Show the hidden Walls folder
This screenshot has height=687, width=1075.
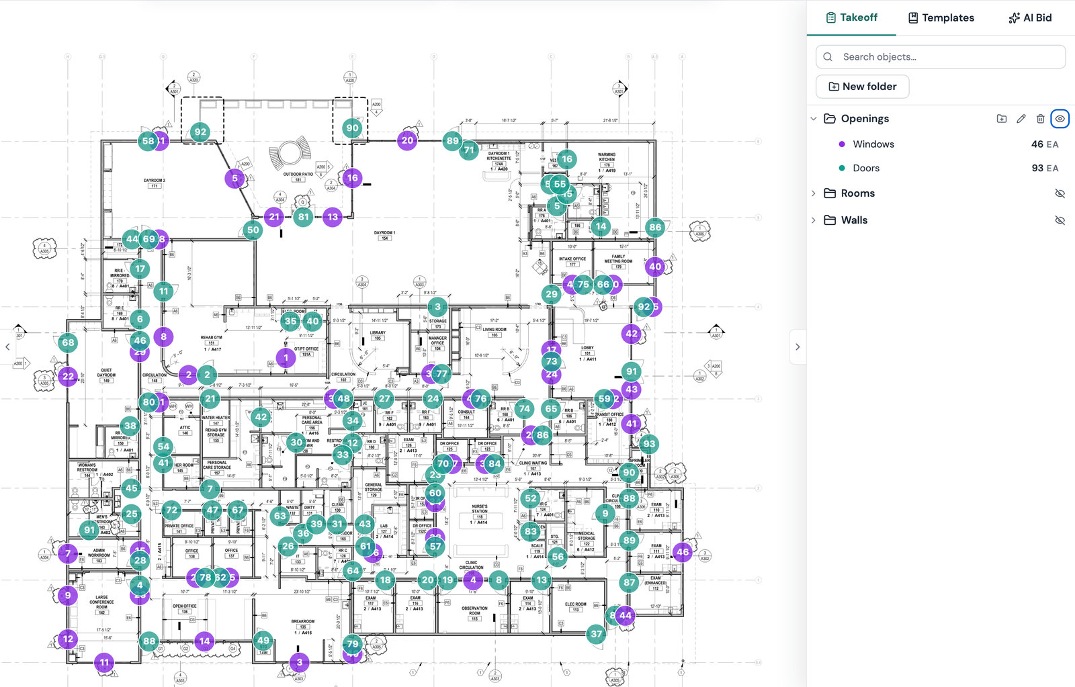[1060, 220]
